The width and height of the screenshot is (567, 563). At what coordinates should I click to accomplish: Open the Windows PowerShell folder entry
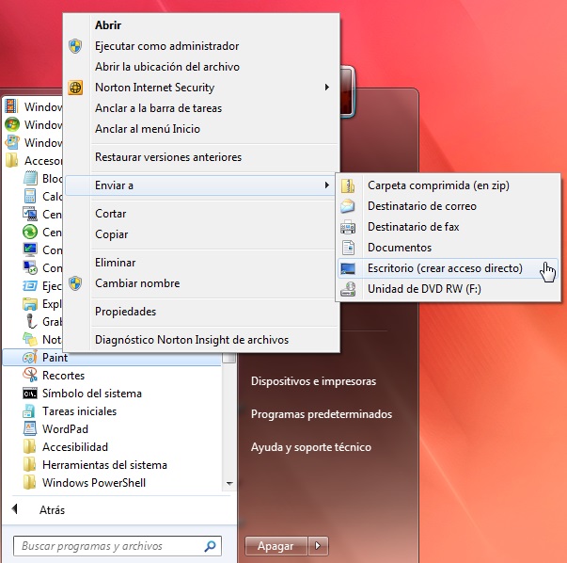[x=112, y=482]
